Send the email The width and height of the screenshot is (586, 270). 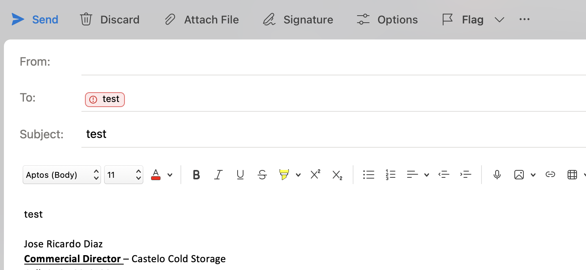point(35,20)
